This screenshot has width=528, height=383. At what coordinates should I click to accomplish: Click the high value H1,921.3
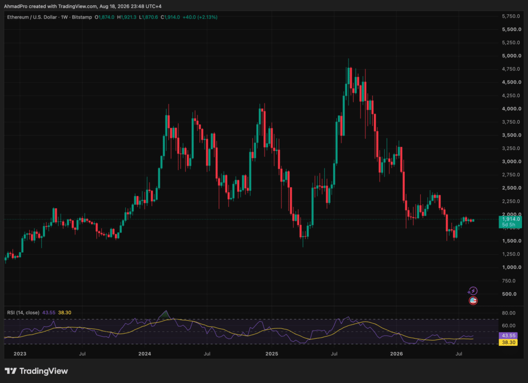tap(127, 17)
